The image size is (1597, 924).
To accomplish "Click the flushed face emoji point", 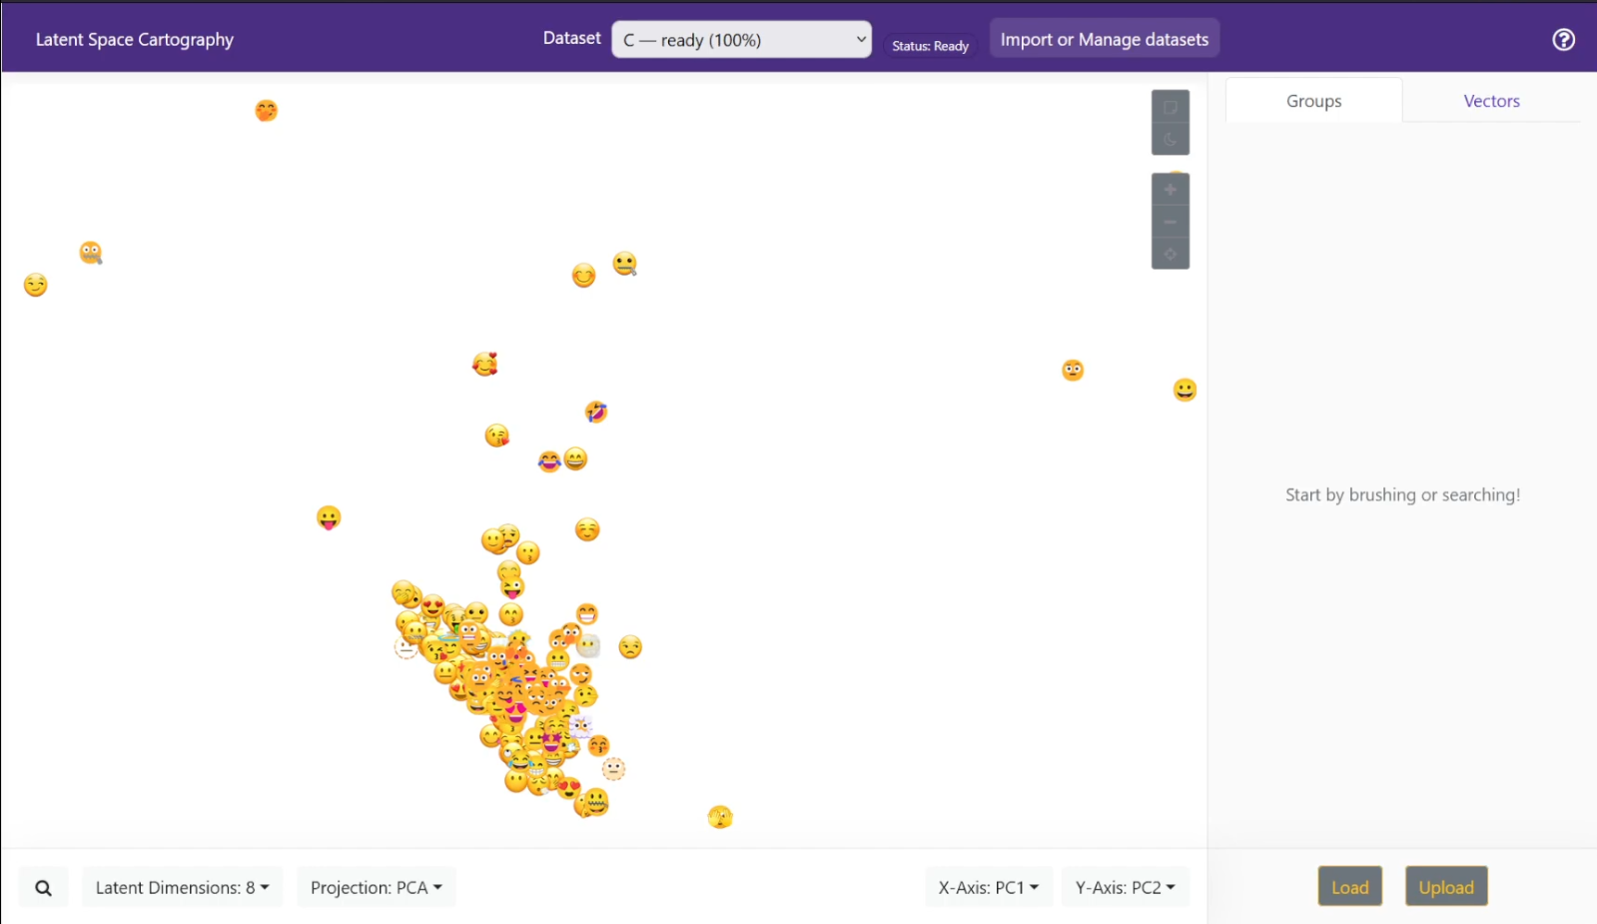I will coord(1073,371).
